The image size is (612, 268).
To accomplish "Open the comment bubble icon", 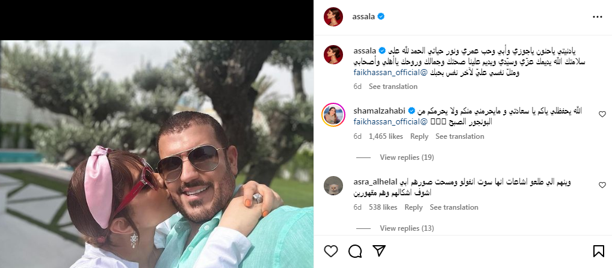I will click(x=355, y=251).
